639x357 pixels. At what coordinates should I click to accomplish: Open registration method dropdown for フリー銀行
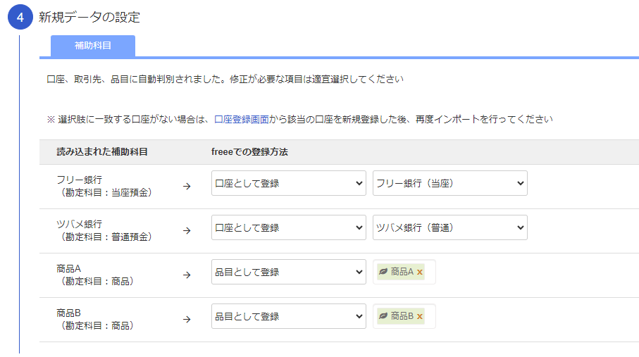coord(289,183)
